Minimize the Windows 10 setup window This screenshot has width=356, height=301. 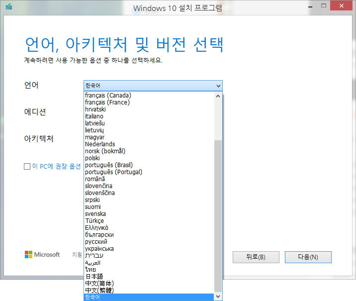310,7
